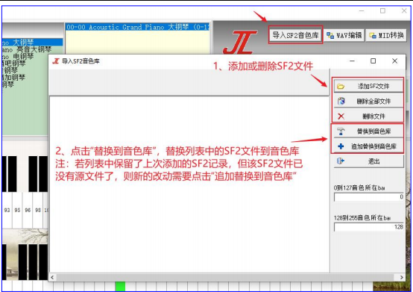The height and width of the screenshot is (292, 413).
Task: Click piano key labeled 98
Action: (38, 211)
